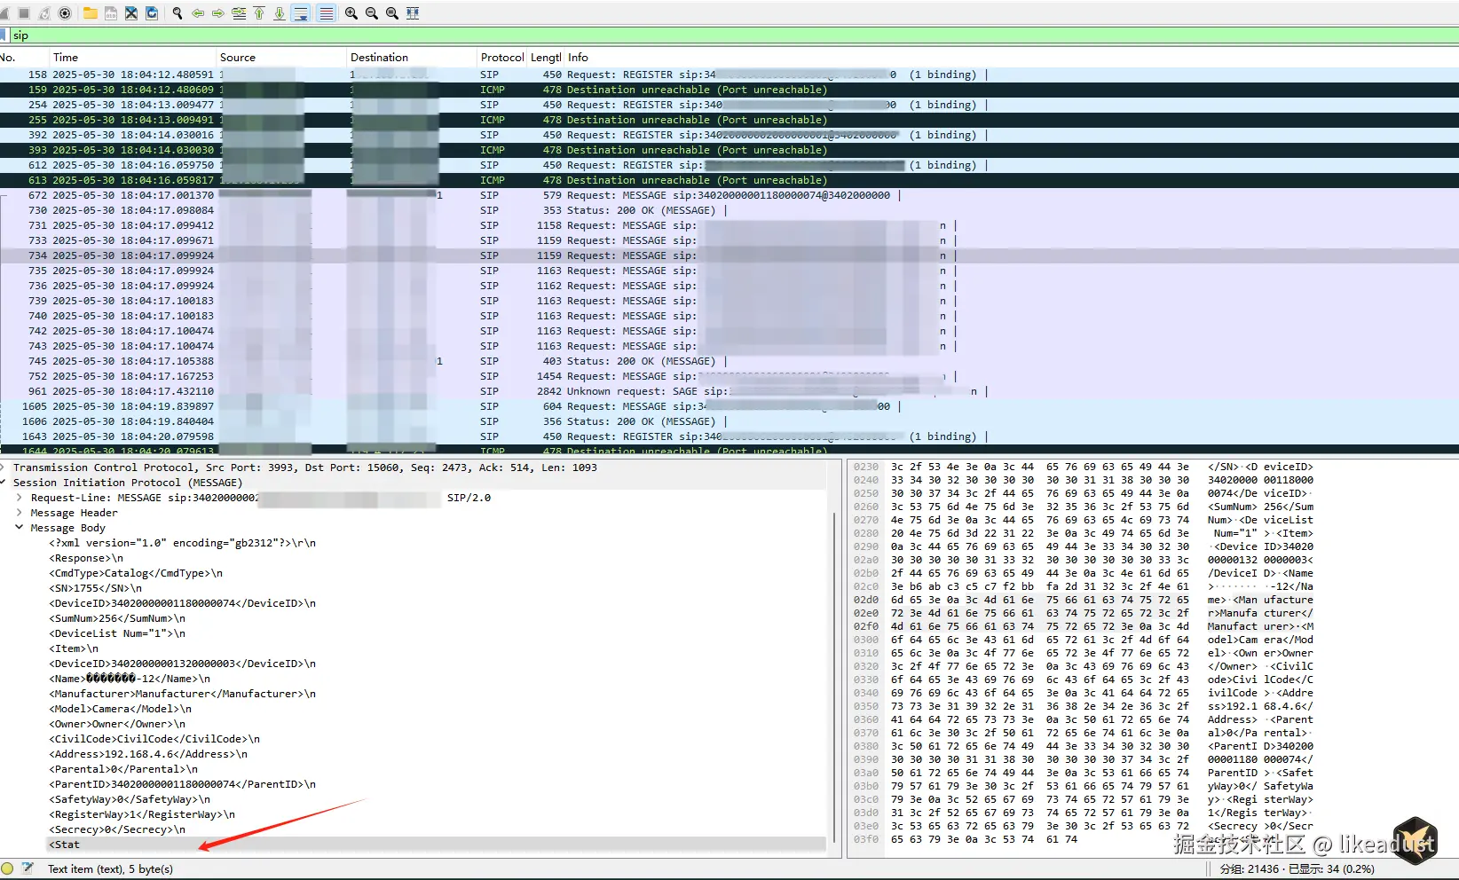Go back with the green left arrow

click(x=198, y=13)
